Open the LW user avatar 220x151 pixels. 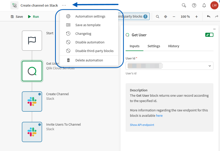tap(214, 5)
